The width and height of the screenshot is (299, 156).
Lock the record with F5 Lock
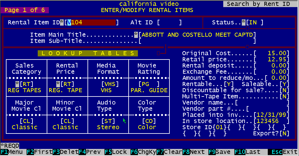coord(116,152)
